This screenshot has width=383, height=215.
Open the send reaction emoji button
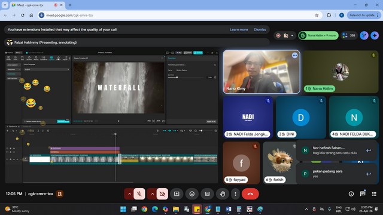pos(192,193)
